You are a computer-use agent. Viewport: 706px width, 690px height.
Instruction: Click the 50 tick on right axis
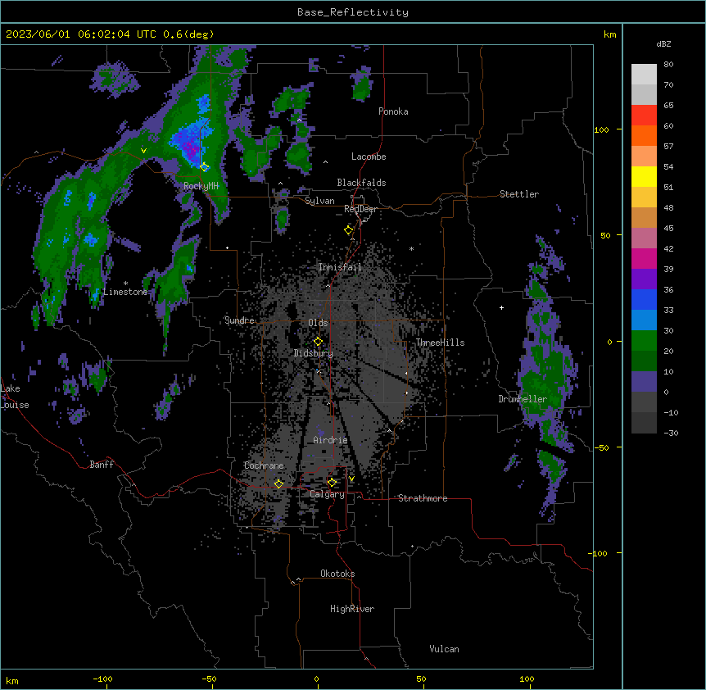coord(605,235)
